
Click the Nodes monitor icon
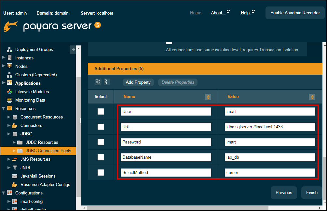coord(9,66)
